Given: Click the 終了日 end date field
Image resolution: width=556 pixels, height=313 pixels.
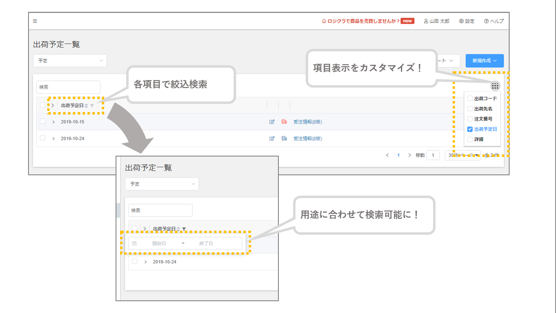Looking at the screenshot, I should [x=206, y=243].
